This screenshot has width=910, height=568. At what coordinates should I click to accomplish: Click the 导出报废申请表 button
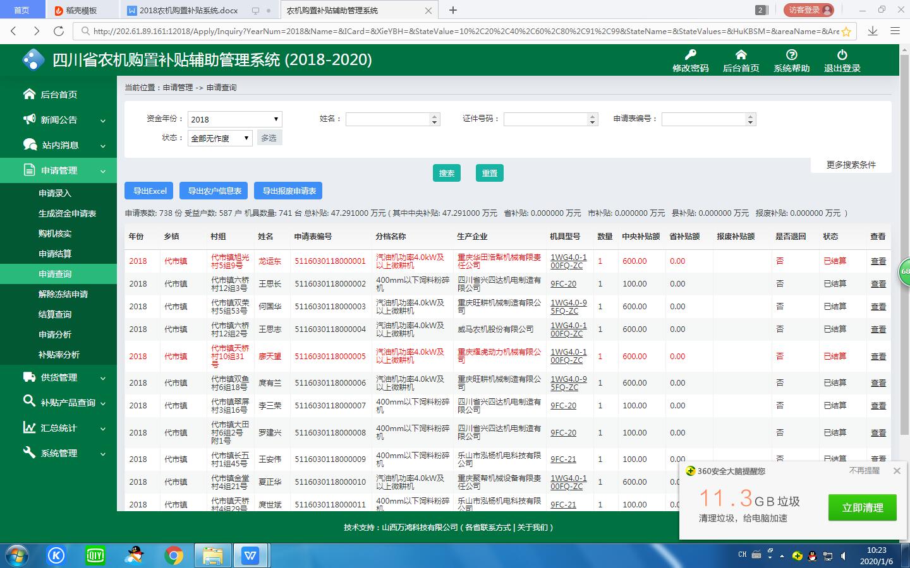[x=289, y=191]
